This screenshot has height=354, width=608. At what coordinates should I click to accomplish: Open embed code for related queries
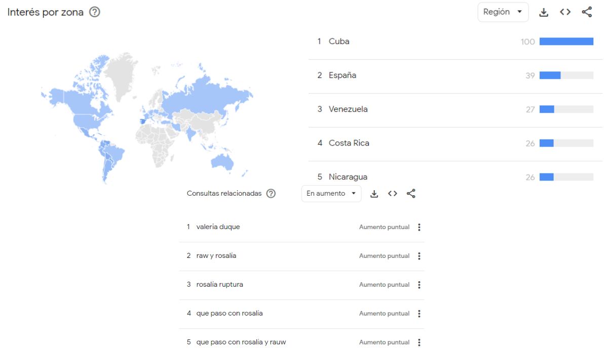(393, 193)
